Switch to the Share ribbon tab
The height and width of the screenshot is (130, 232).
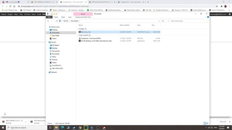tap(63, 17)
